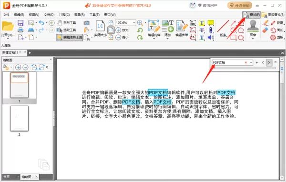The image size is (286, 182).
Task: Click the clipboard paste icon
Action: pos(86,30)
